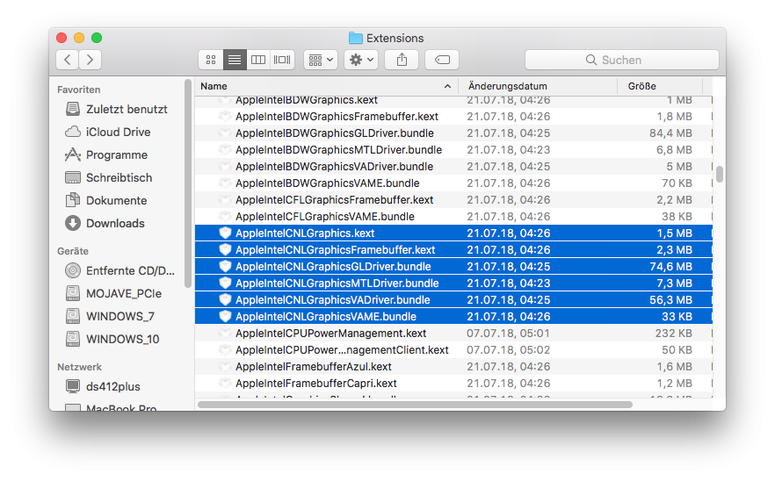Click the edit tags button
Image resolution: width=775 pixels, height=481 pixels.
click(442, 60)
